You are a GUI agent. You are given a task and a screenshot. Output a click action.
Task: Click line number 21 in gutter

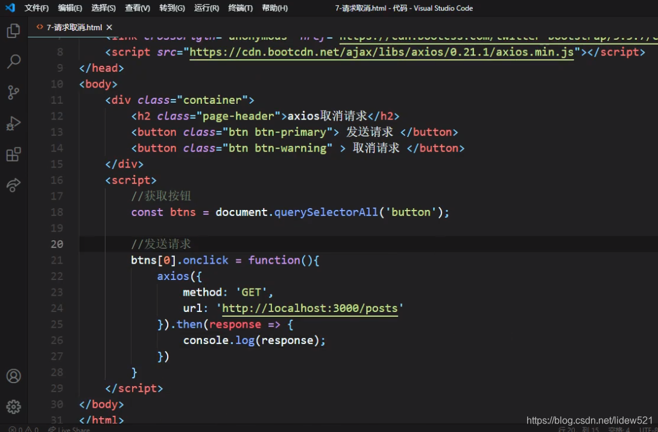[x=57, y=260]
